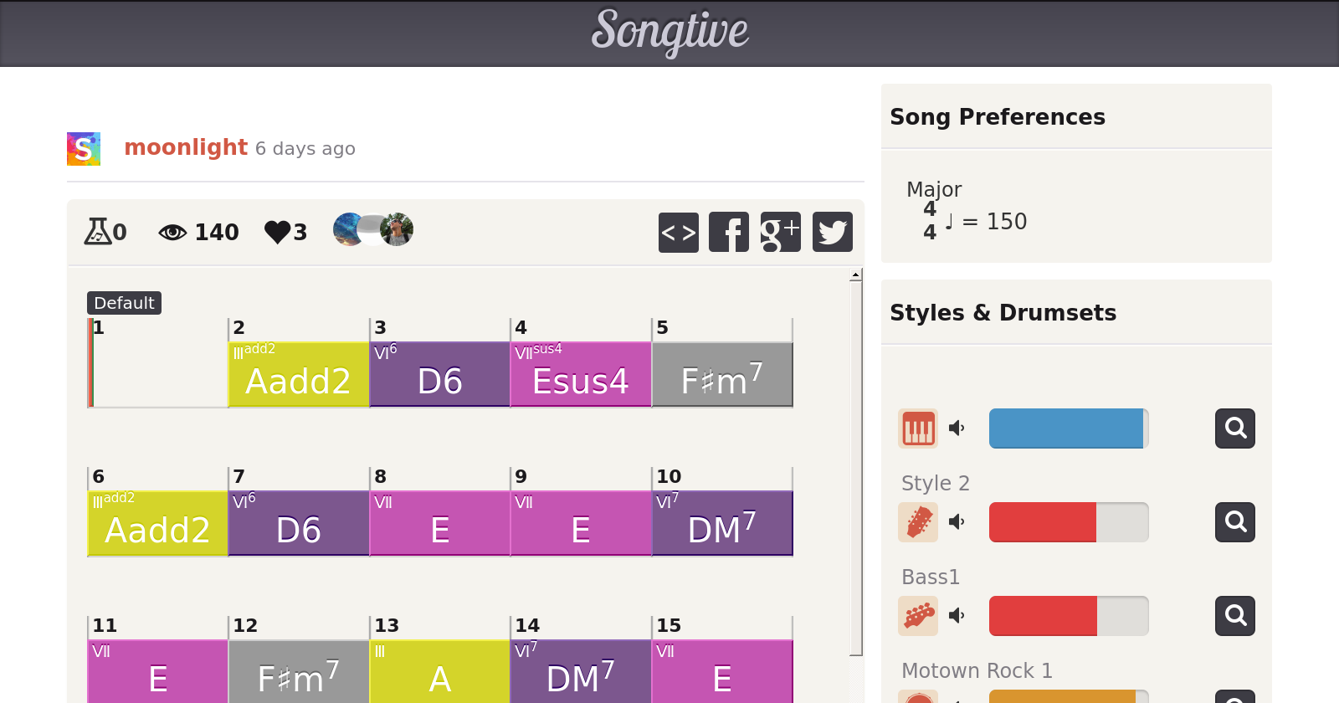Share song on Twitter
Viewport: 1339px width, 703px height.
[832, 233]
